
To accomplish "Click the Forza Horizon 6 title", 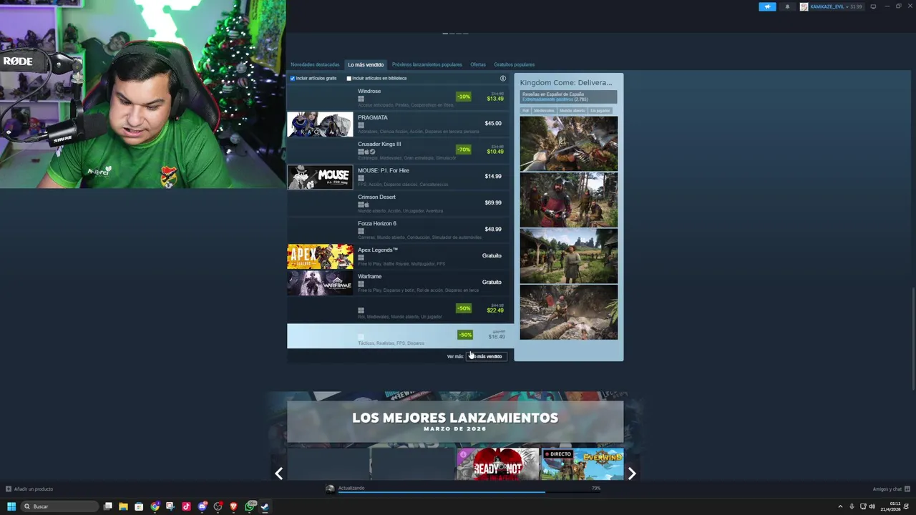I will coord(377,224).
